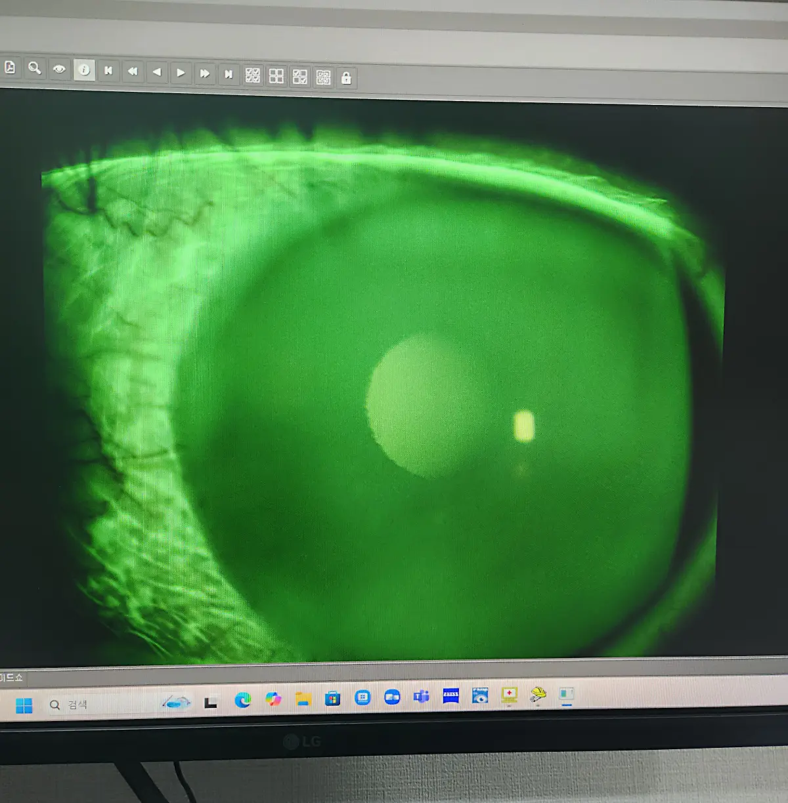
Task: Select all images checked-grid icon
Action: pyautogui.click(x=253, y=75)
